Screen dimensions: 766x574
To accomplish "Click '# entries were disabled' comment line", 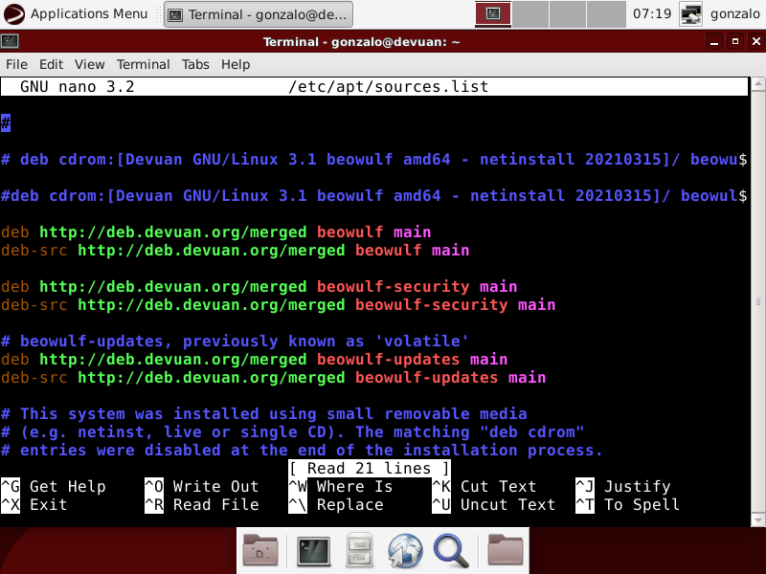I will tap(302, 451).
